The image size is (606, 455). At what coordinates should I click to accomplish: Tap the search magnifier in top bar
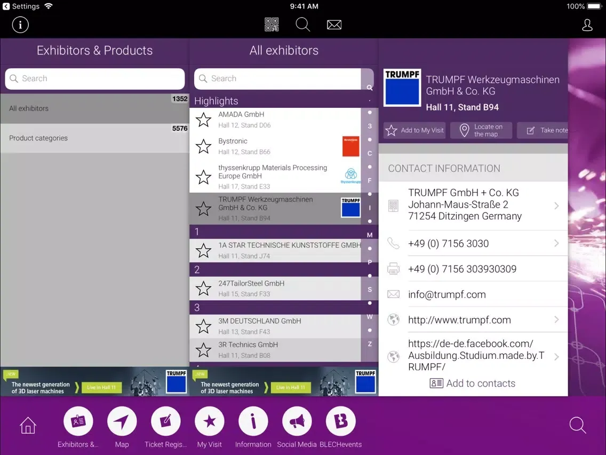click(x=302, y=25)
